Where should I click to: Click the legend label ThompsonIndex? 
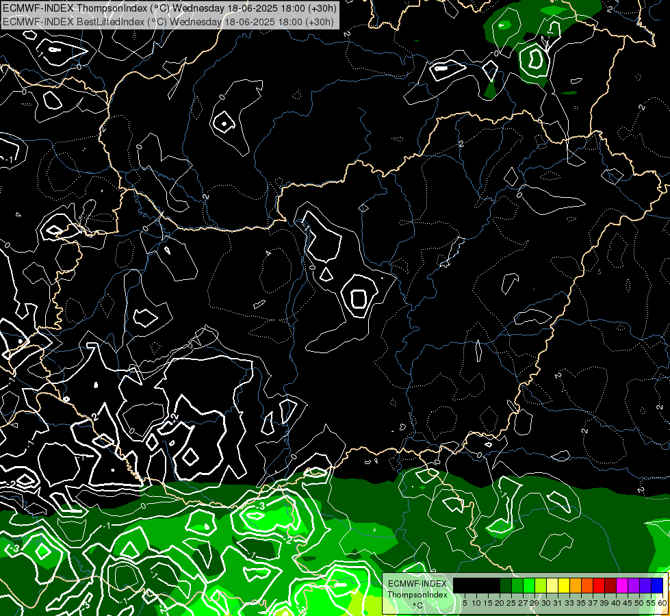[417, 595]
